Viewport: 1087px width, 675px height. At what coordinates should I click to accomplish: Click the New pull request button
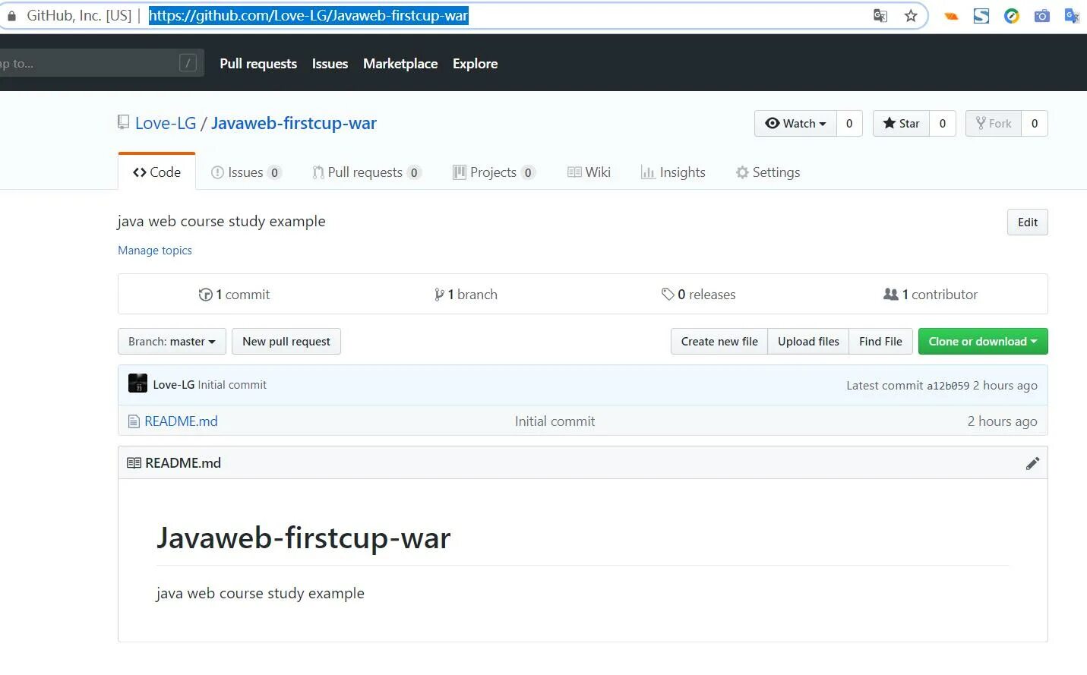[286, 341]
